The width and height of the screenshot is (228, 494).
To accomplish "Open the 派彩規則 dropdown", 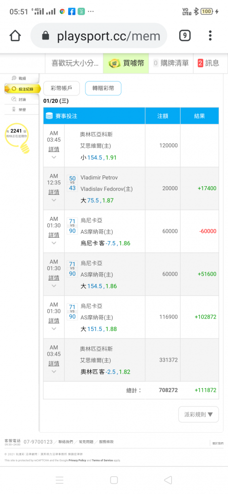I will click(198, 414).
